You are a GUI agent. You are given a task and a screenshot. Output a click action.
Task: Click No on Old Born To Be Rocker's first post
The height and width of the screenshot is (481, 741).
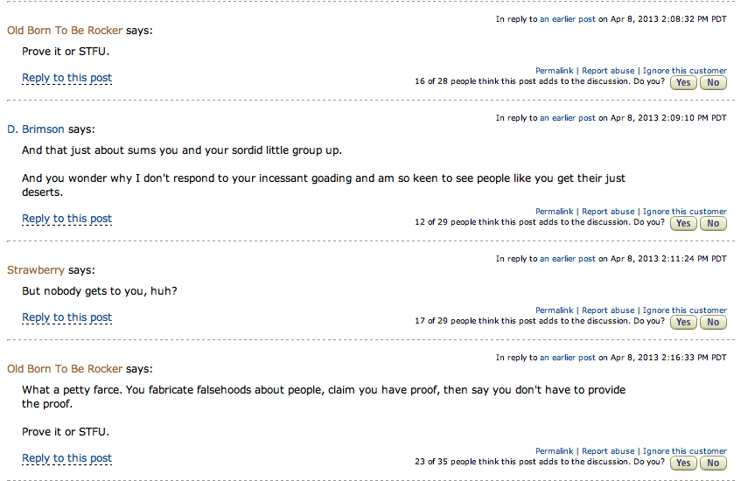coord(713,83)
